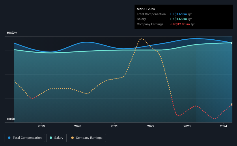This screenshot has height=146, width=237.
Task: Click the HK$0 y-axis label
Action: 11,119
